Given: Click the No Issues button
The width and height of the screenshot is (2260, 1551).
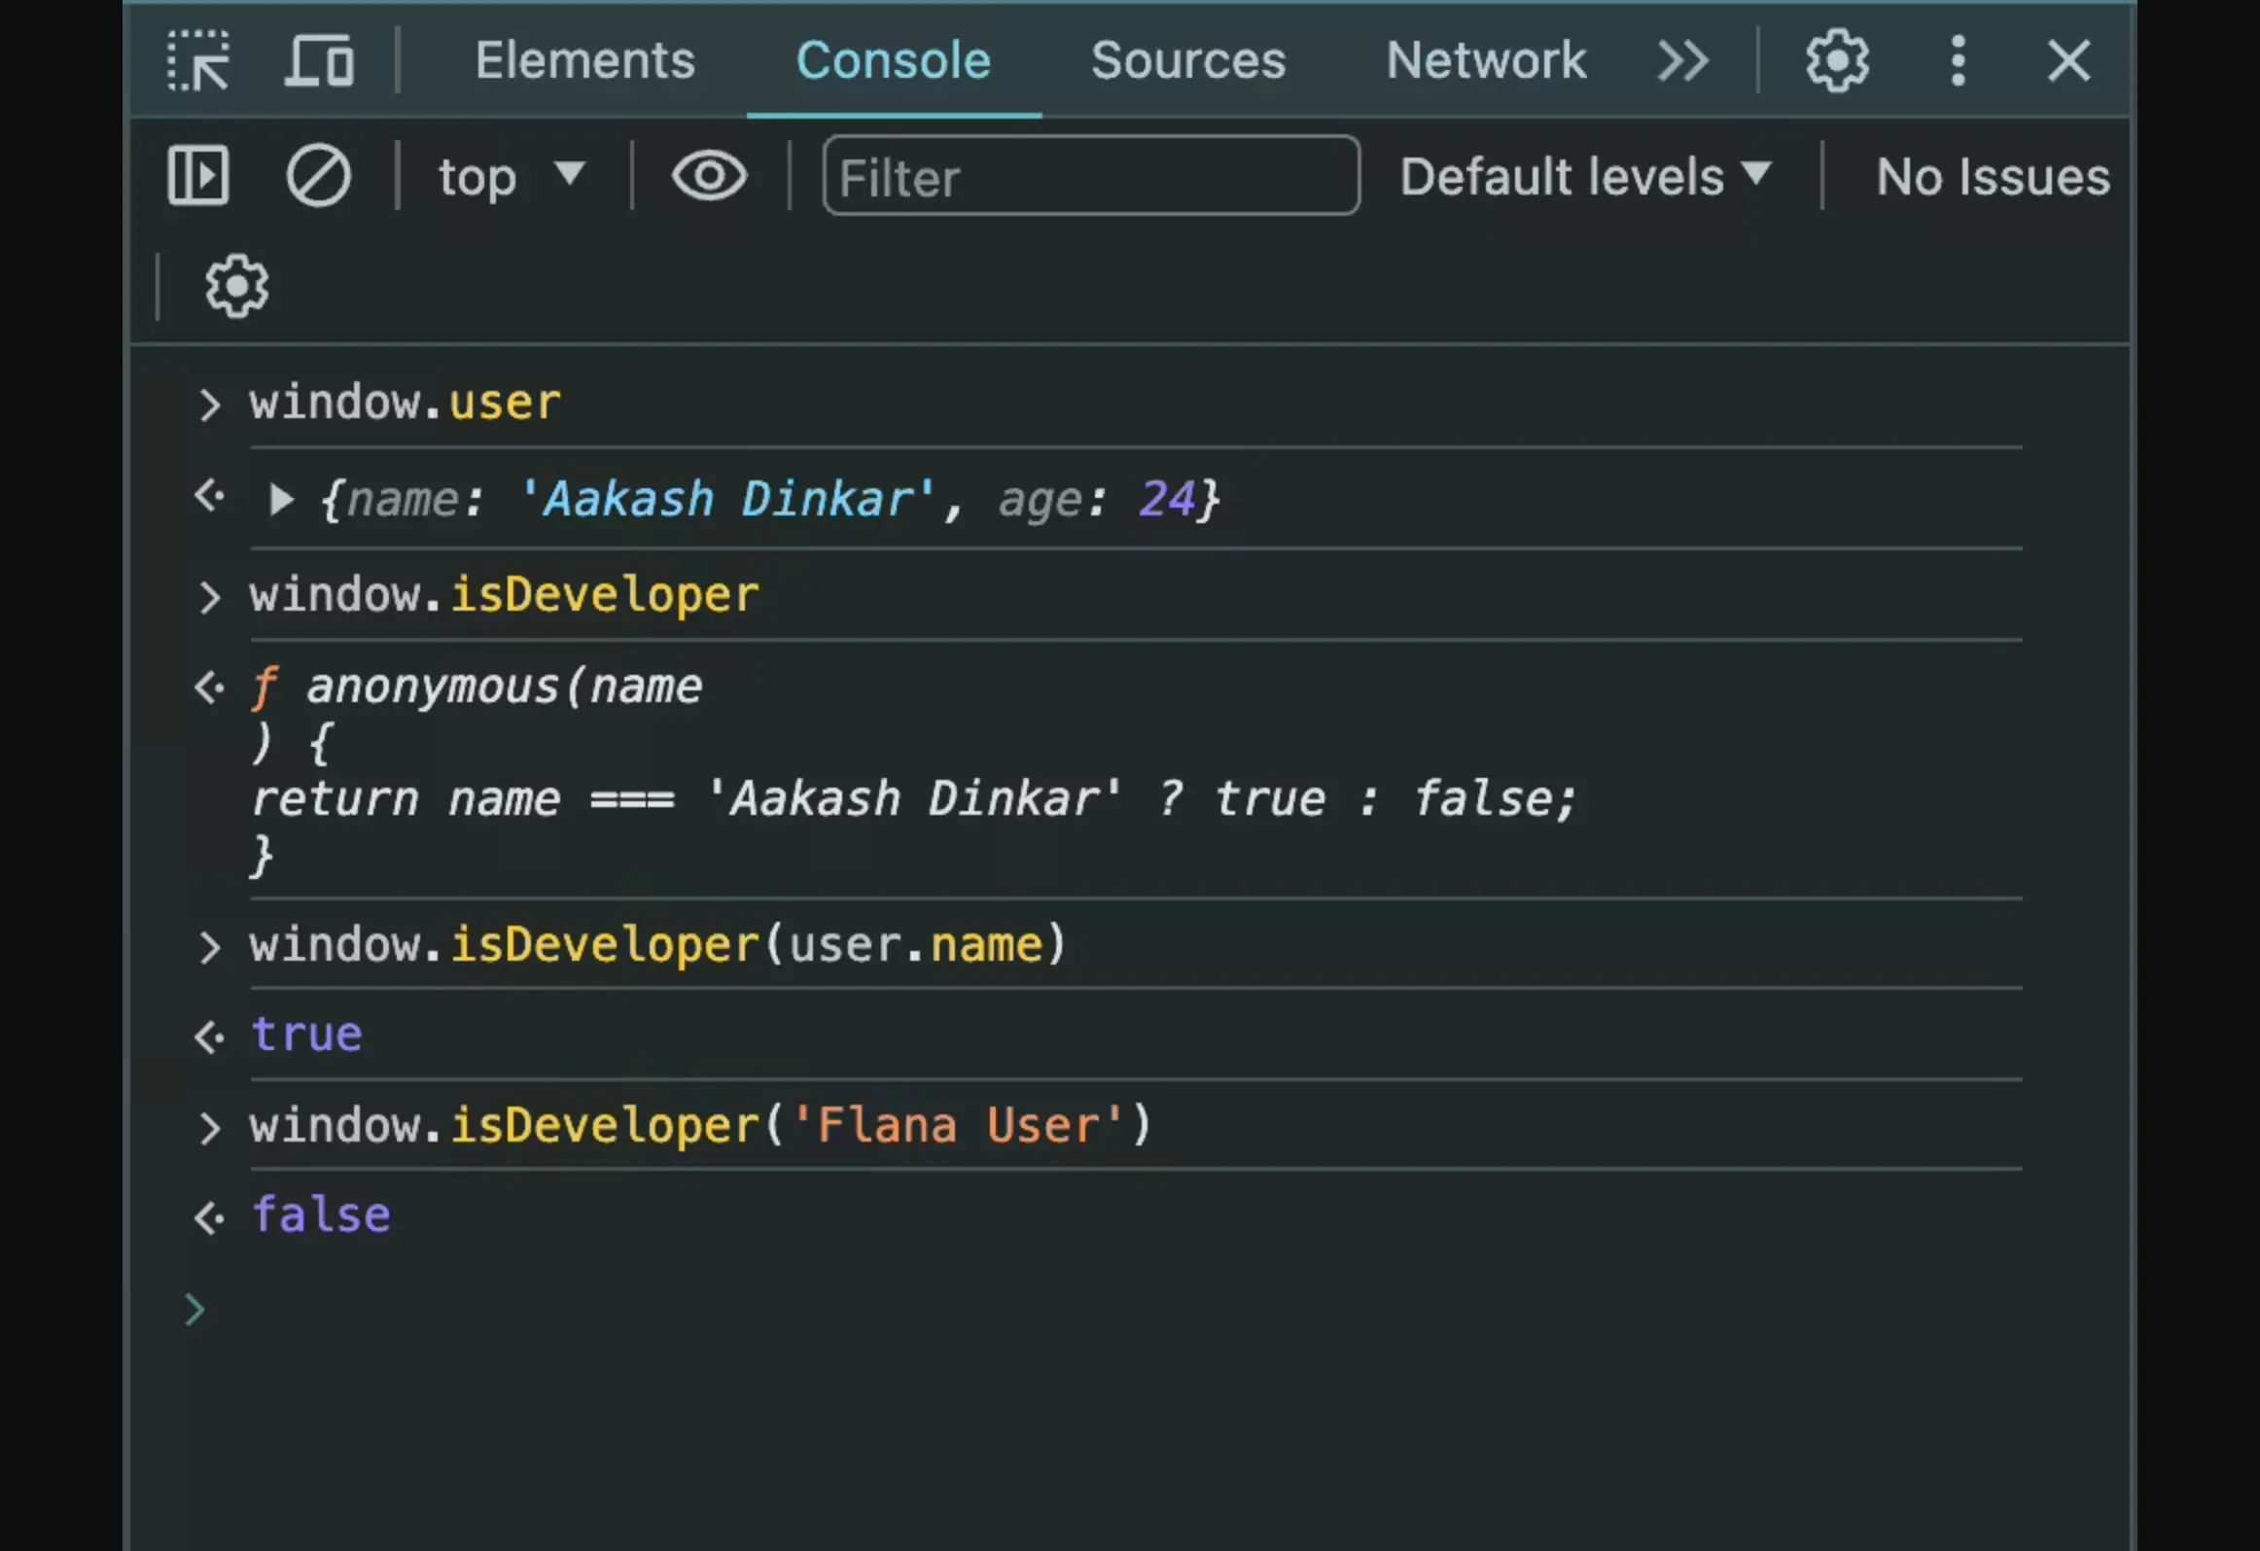Looking at the screenshot, I should (x=1992, y=177).
